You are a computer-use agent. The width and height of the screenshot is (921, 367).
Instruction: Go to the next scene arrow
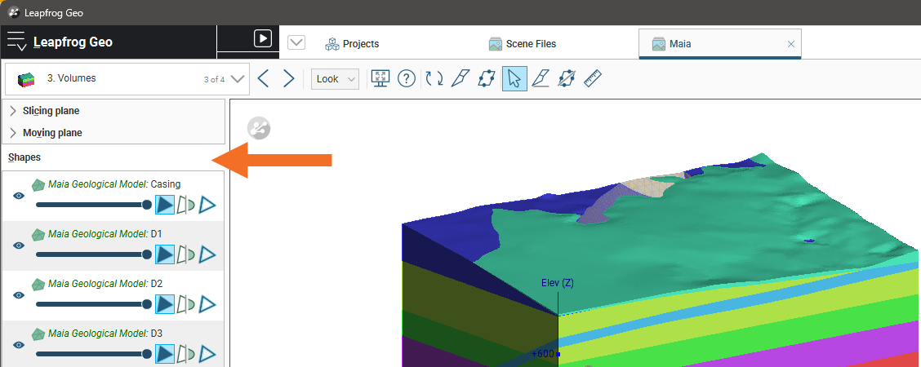pyautogui.click(x=288, y=79)
